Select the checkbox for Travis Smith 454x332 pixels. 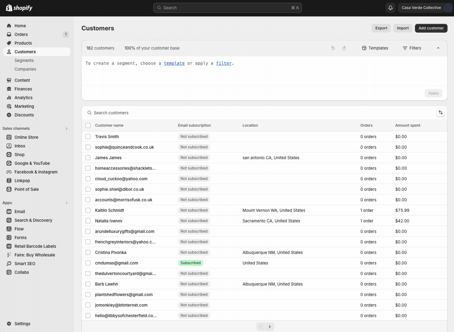point(88,137)
